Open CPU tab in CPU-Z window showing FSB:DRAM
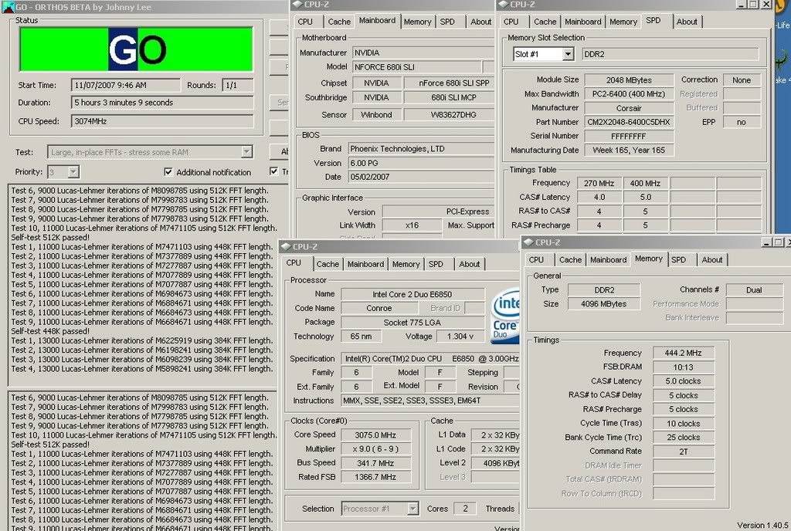The height and width of the screenshot is (531, 791). [x=536, y=260]
